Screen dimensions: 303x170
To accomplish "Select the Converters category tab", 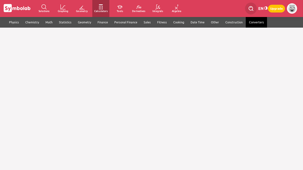I will [x=256, y=22].
